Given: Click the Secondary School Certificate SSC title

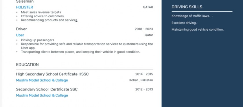Looking at the screenshot, I should click(47, 89).
